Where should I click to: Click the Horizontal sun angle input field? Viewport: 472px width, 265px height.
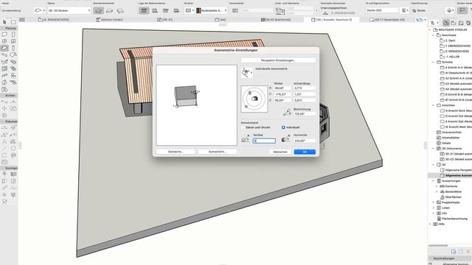pyautogui.click(x=305, y=141)
